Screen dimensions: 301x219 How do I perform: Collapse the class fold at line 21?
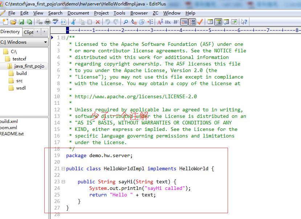pos(63,169)
